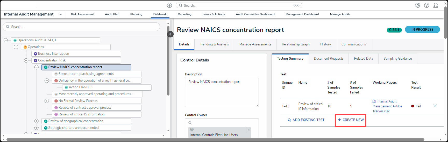Go to the Audit Plan menu
448x142 pixels.
coord(112,14)
